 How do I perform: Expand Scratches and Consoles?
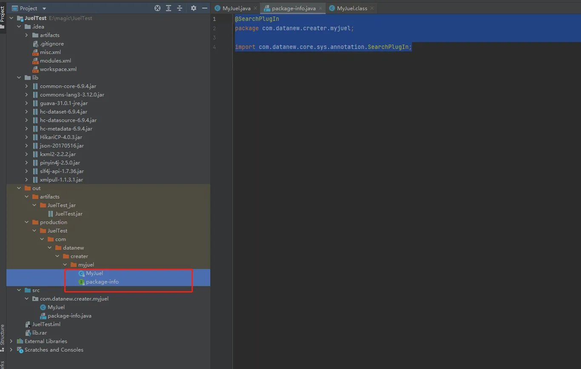[11, 350]
